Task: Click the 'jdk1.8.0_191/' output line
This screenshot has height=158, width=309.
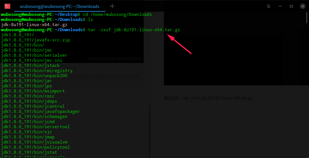Action: tap(17, 35)
